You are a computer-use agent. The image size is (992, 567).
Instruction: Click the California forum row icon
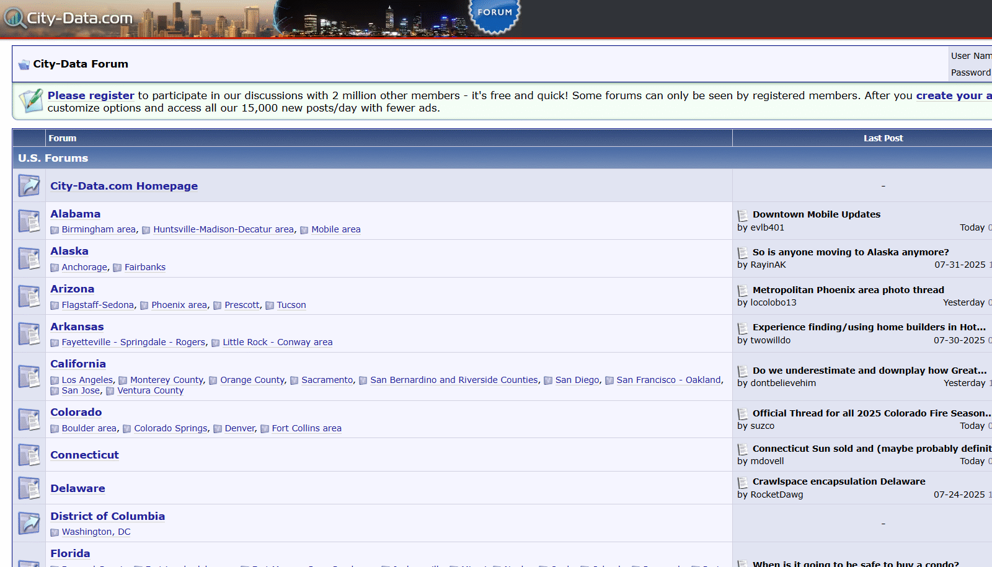pos(29,376)
